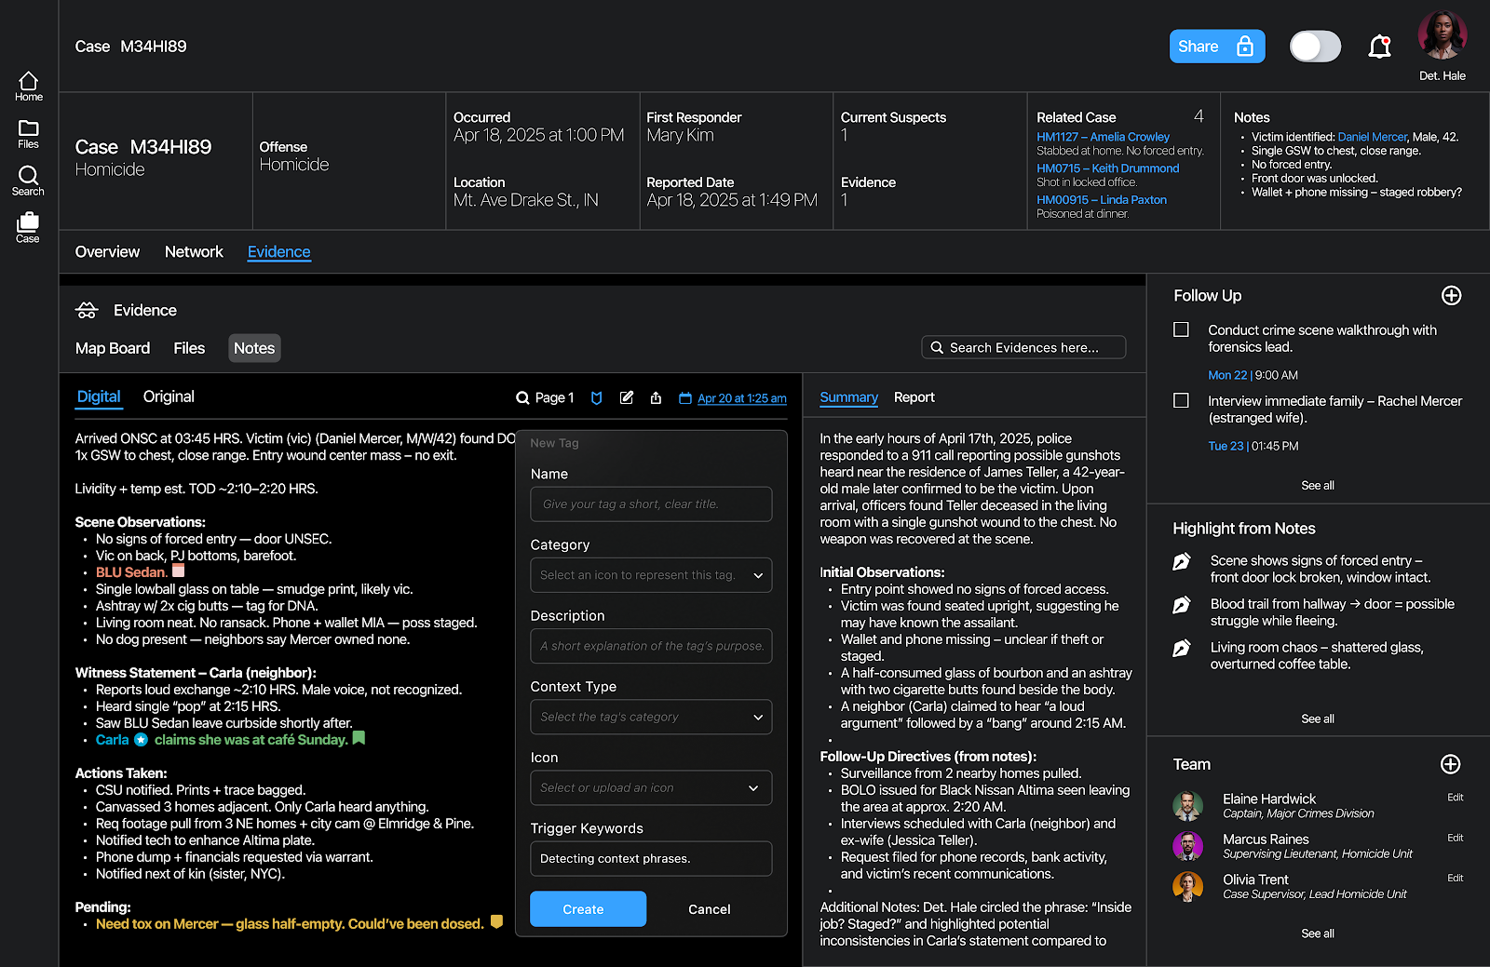1490x967 pixels.
Task: Open related case HM0715 – Keith Drummond
Action: [x=1107, y=168]
